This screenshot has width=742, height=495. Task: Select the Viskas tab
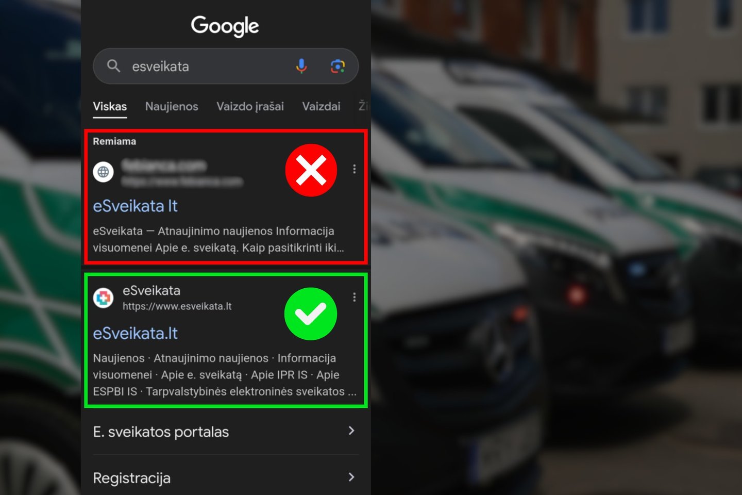110,106
